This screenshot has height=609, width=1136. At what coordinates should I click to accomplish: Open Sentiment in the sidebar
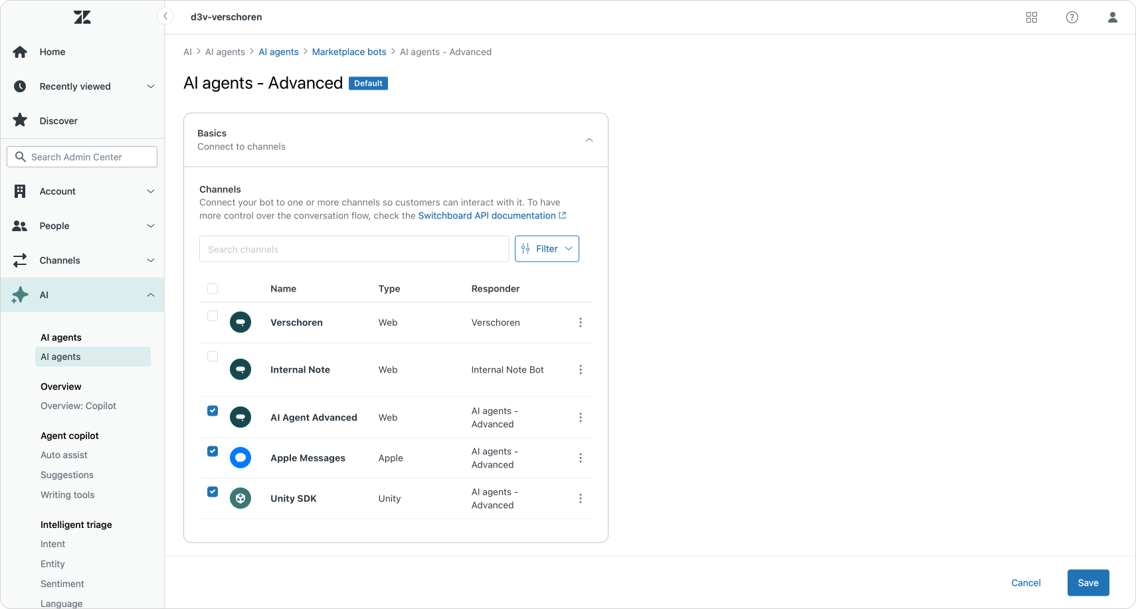[62, 584]
